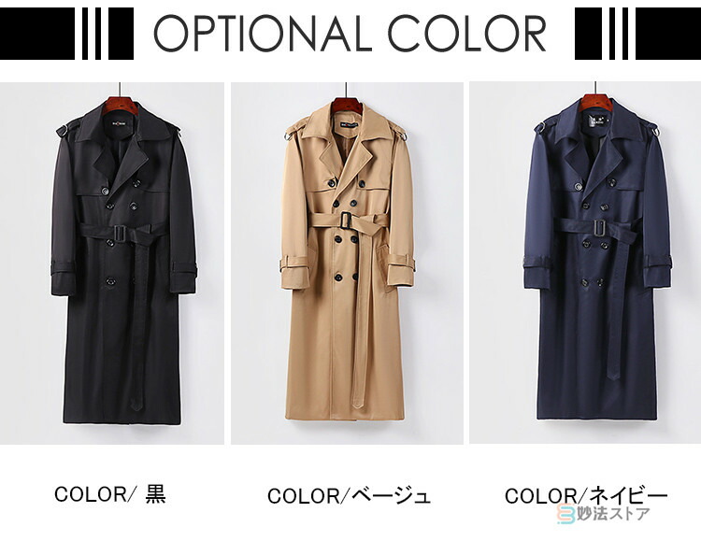This screenshot has height=541, width=701.
Task: Click the neck label inside navy coat
Action: tap(594, 121)
